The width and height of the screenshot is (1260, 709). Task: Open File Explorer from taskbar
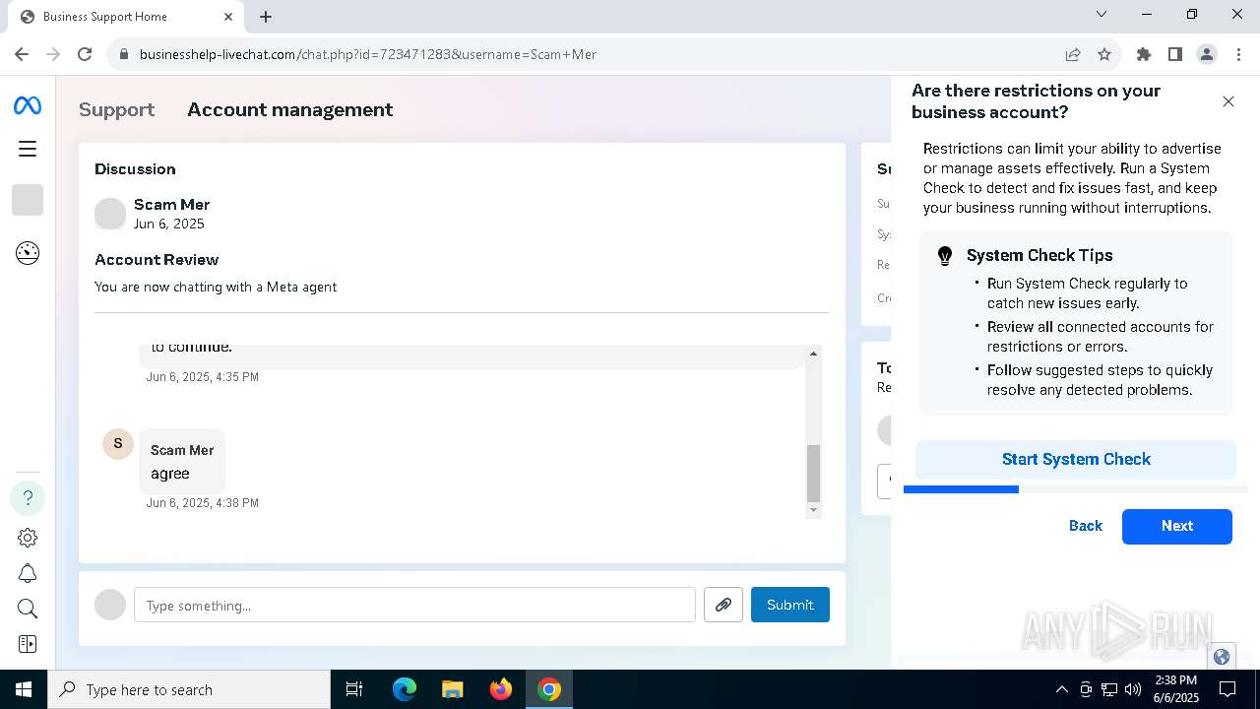point(453,689)
